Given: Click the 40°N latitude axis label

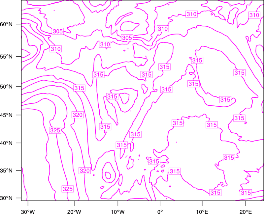Looking at the screenshot, I should tap(6, 143).
